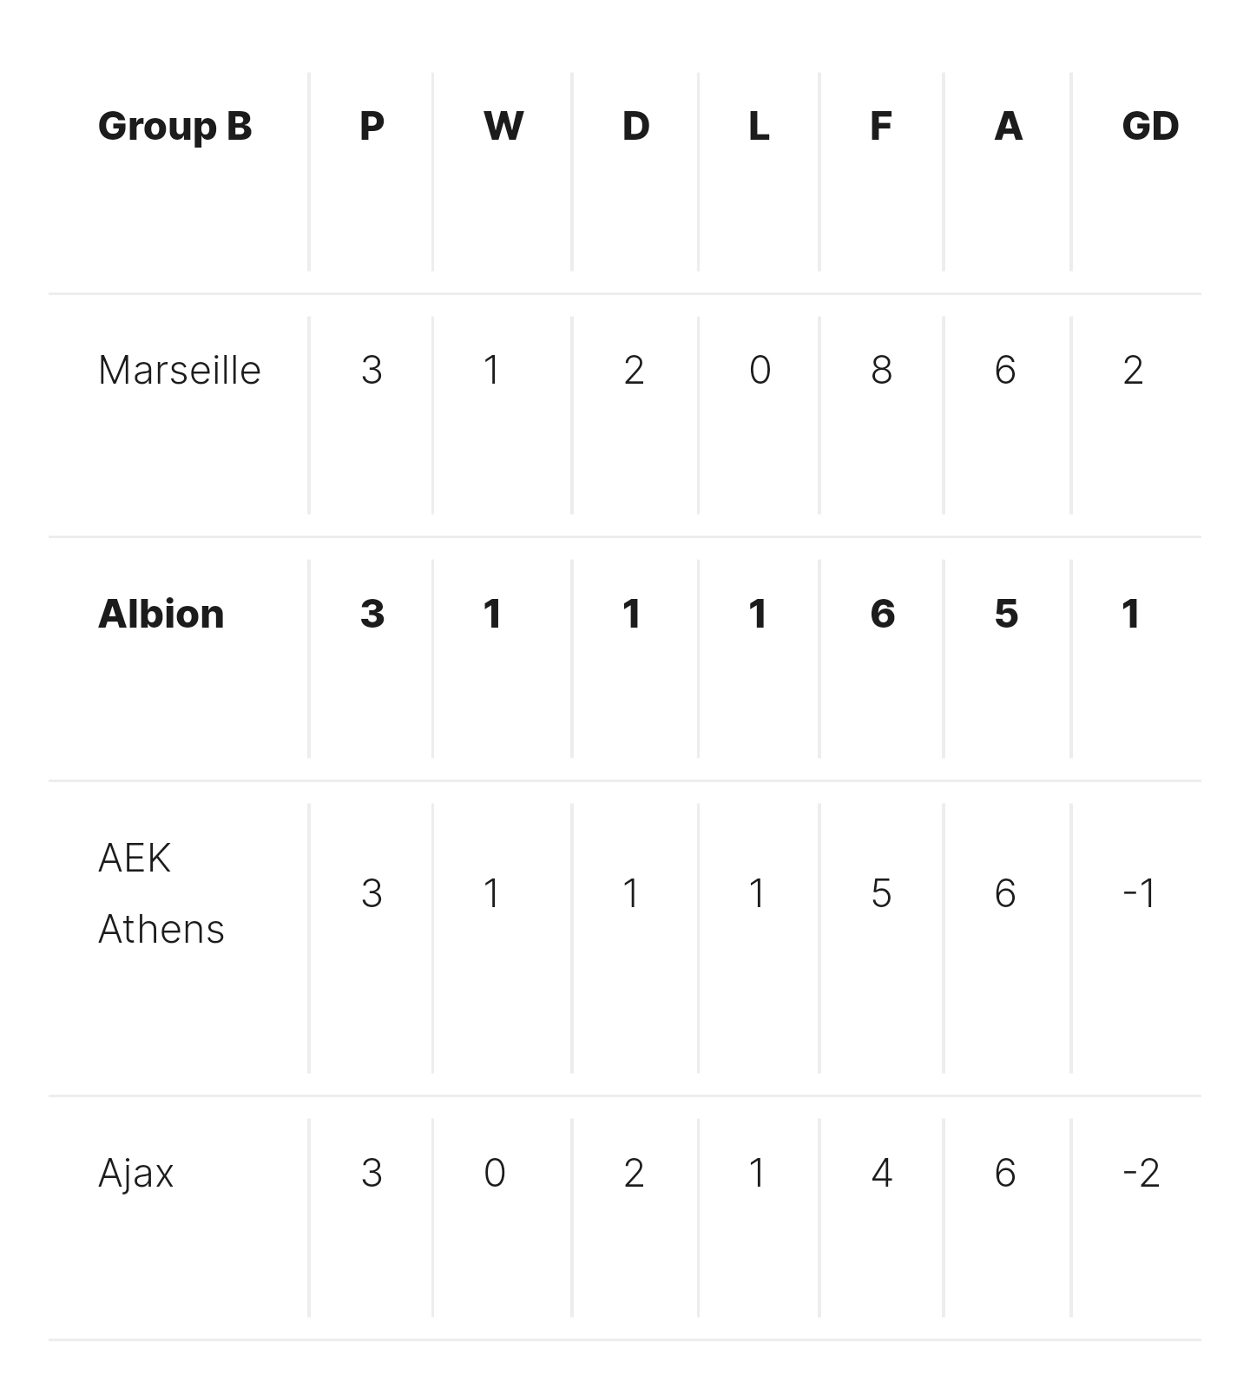Click Marseille's losses value 0
Screen dimensions: 1250x1395
coord(760,371)
